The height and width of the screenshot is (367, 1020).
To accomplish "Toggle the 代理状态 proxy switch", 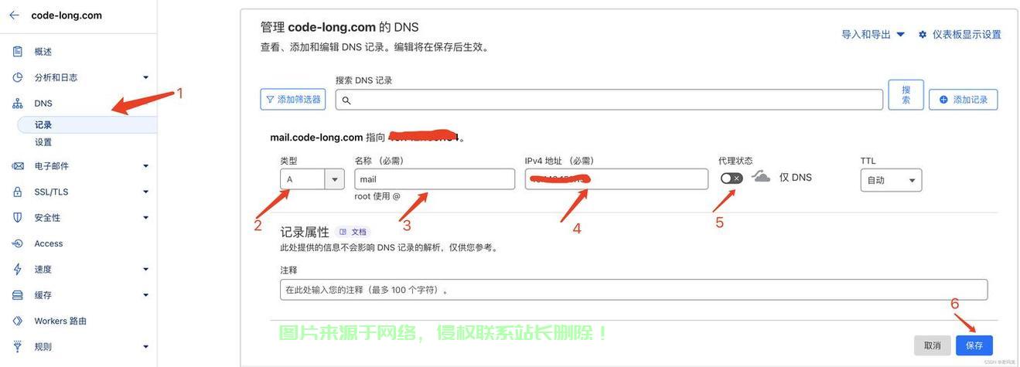I will (732, 178).
